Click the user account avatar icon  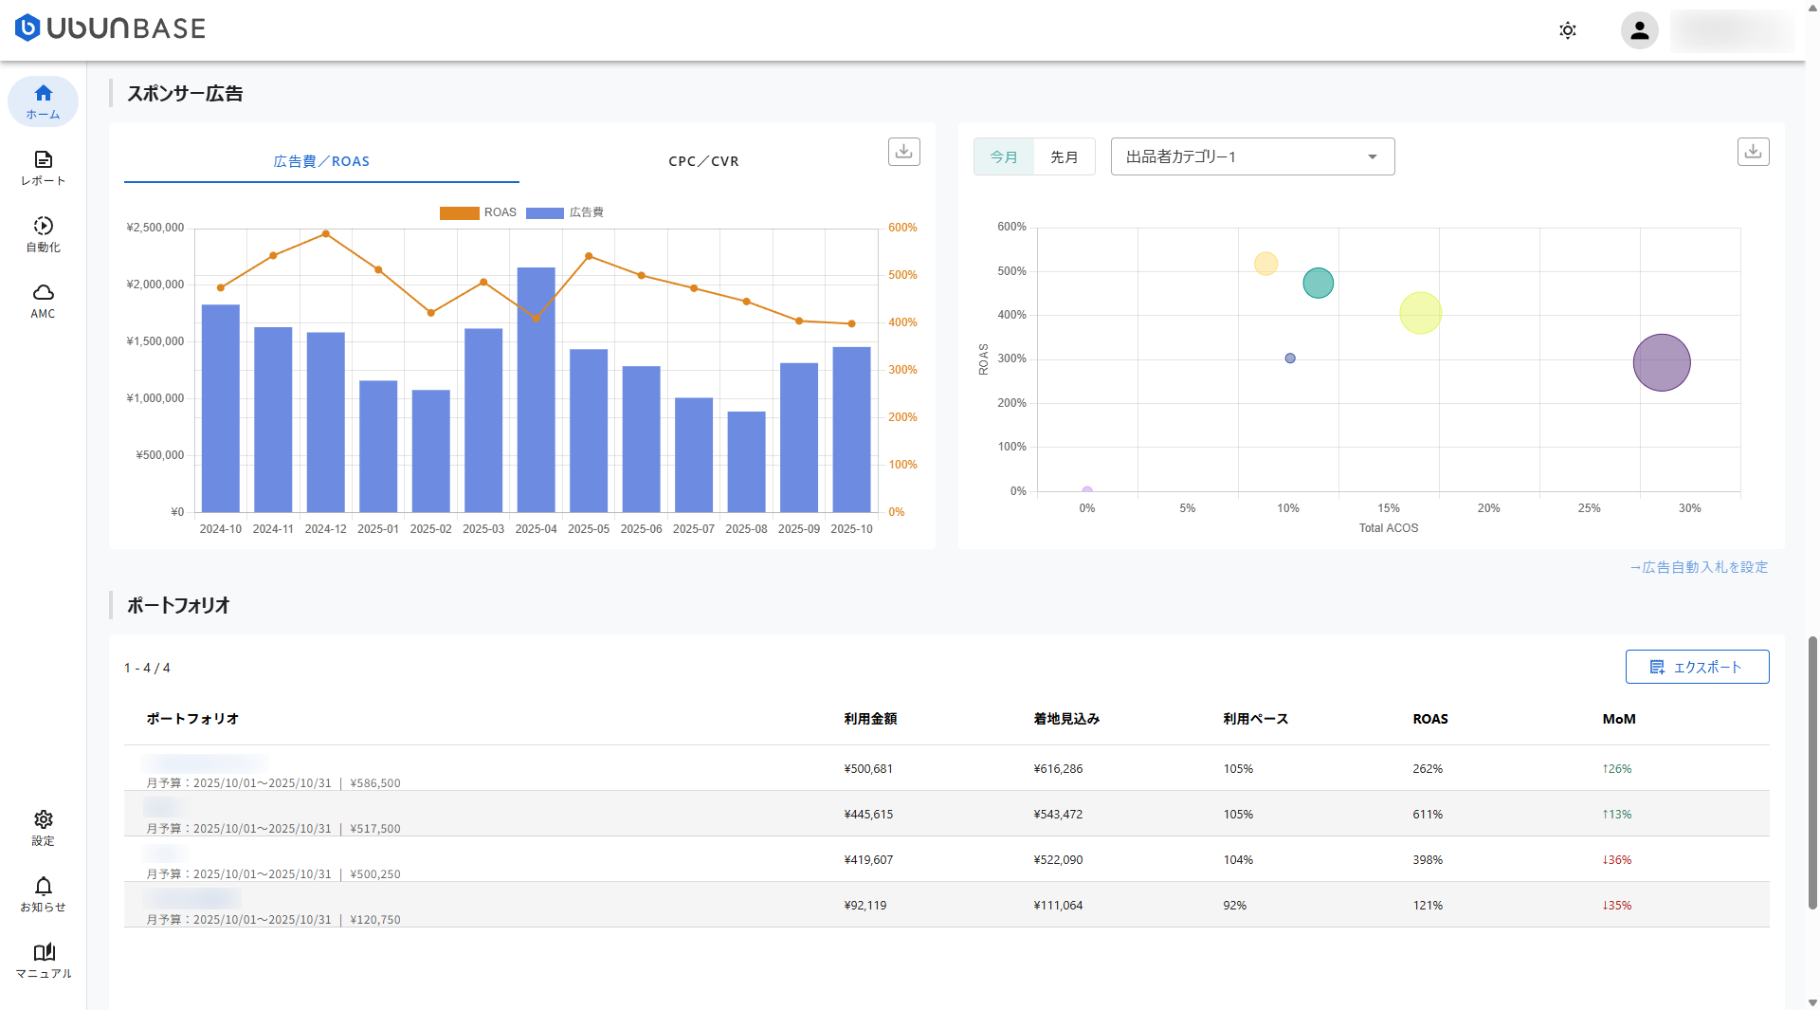click(x=1639, y=30)
